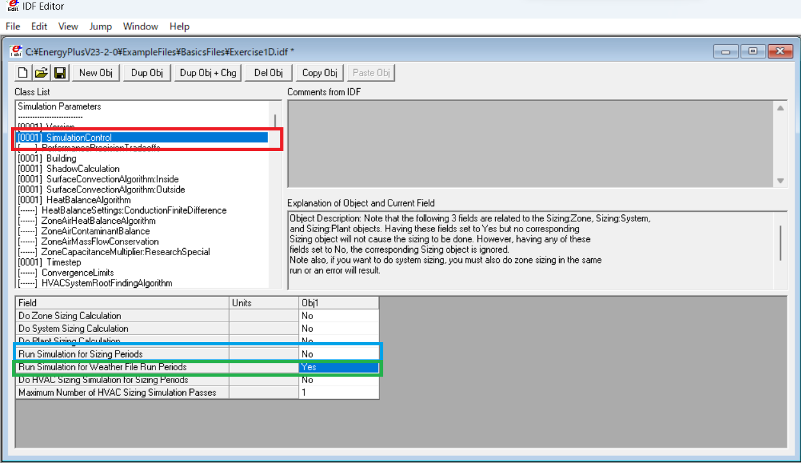801x463 pixels.
Task: Click the Units column header
Action: point(264,303)
